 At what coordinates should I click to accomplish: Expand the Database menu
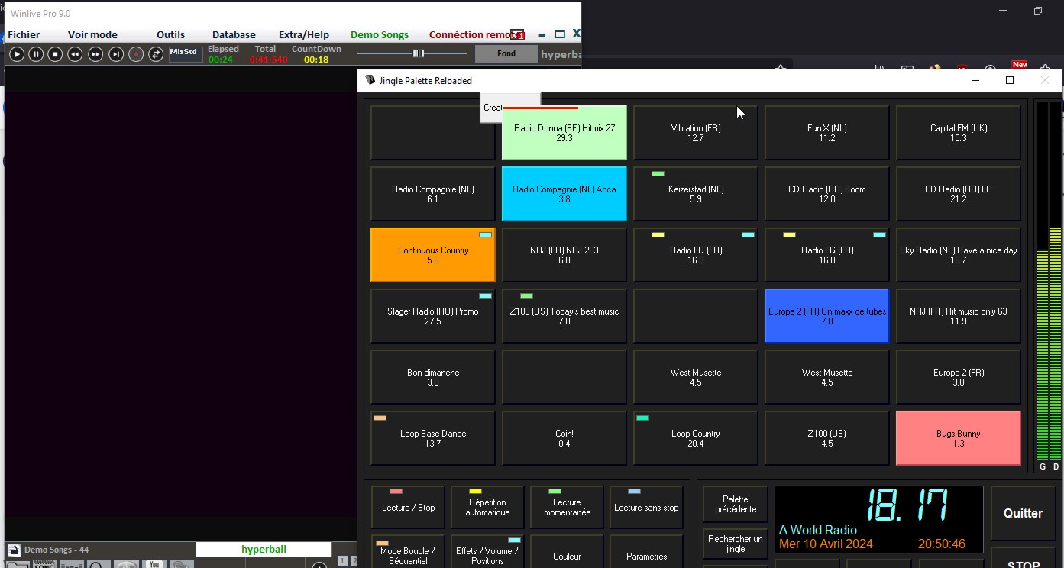(x=234, y=34)
